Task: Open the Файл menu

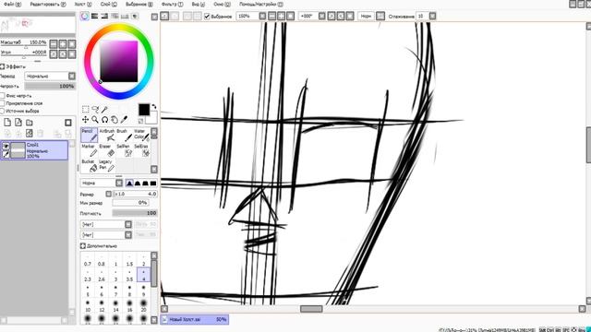Action: click(x=12, y=4)
